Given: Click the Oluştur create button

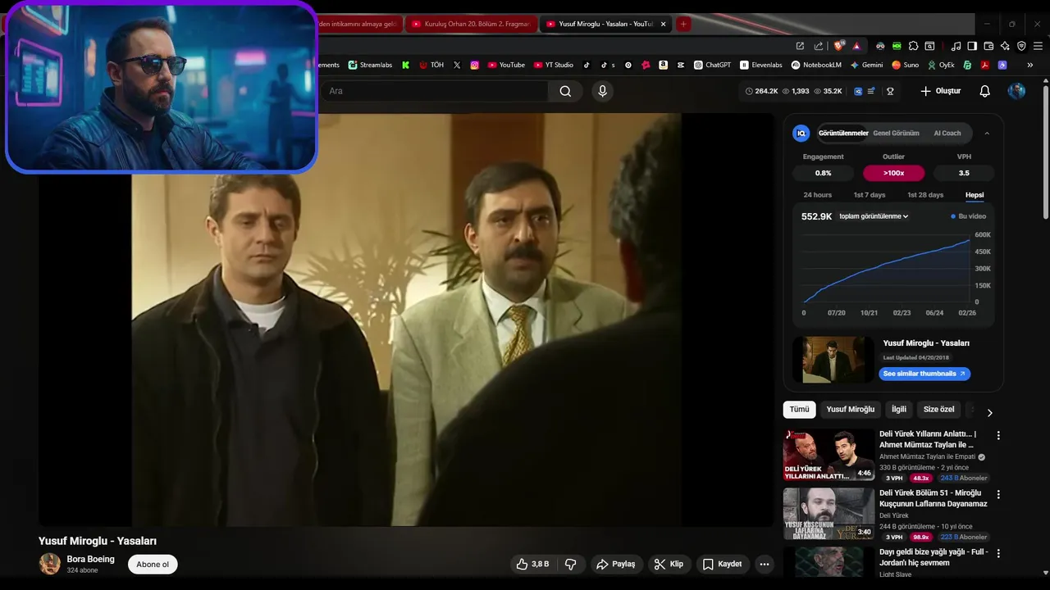Looking at the screenshot, I should click(x=940, y=91).
